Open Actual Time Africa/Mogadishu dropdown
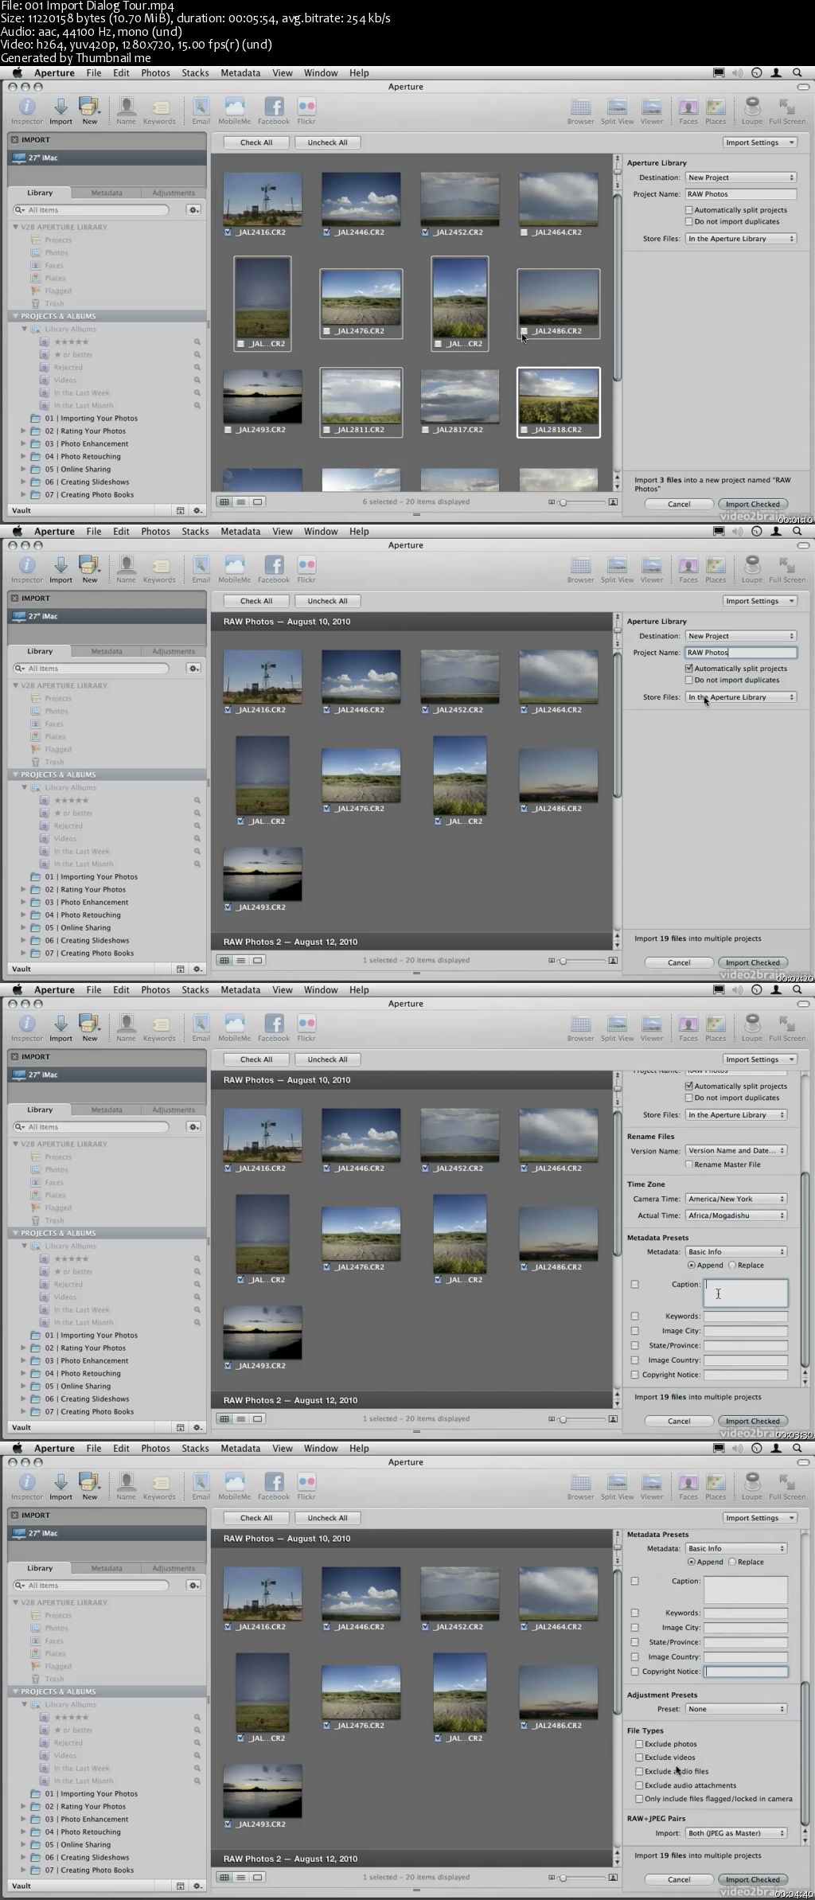Image resolution: width=815 pixels, height=1900 pixels. (x=736, y=1215)
